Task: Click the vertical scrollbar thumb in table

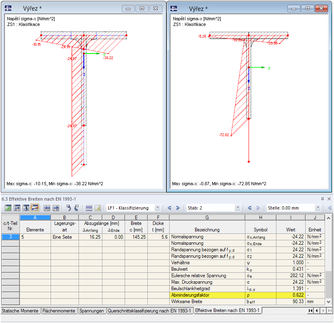Action: [x=328, y=284]
